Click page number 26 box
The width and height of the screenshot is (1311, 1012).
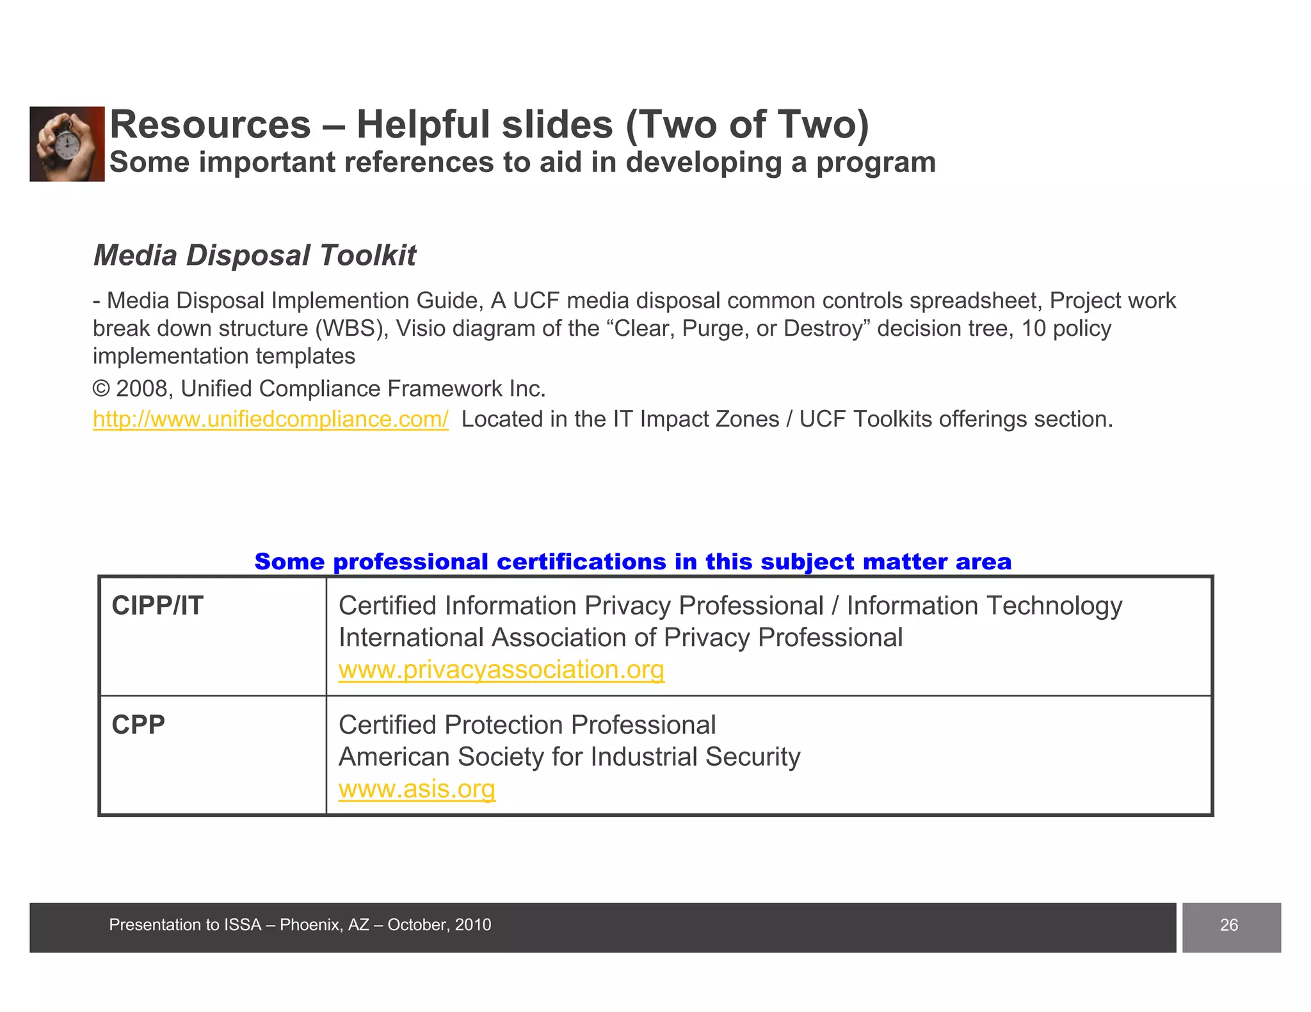click(1230, 926)
